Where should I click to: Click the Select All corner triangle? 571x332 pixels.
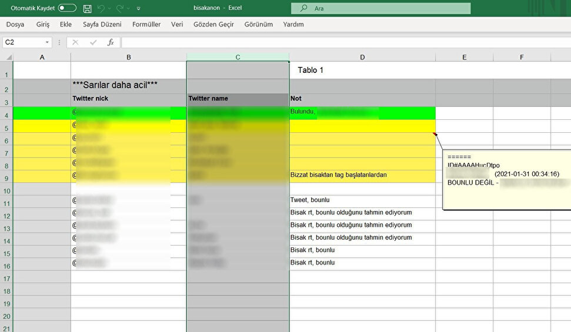pyautogui.click(x=8, y=58)
